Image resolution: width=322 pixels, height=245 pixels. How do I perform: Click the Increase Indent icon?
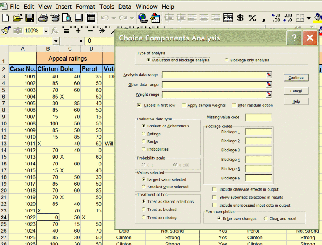coord(181,18)
